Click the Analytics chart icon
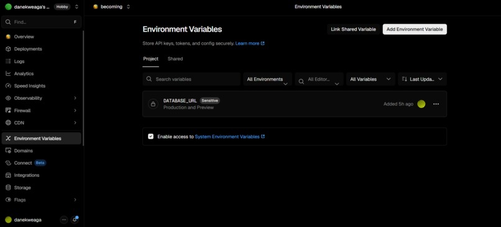The image size is (501, 227). [x=8, y=74]
